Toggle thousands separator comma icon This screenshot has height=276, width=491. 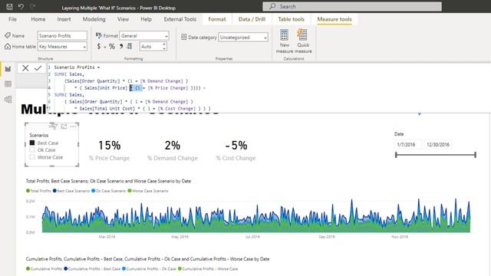coord(121,46)
